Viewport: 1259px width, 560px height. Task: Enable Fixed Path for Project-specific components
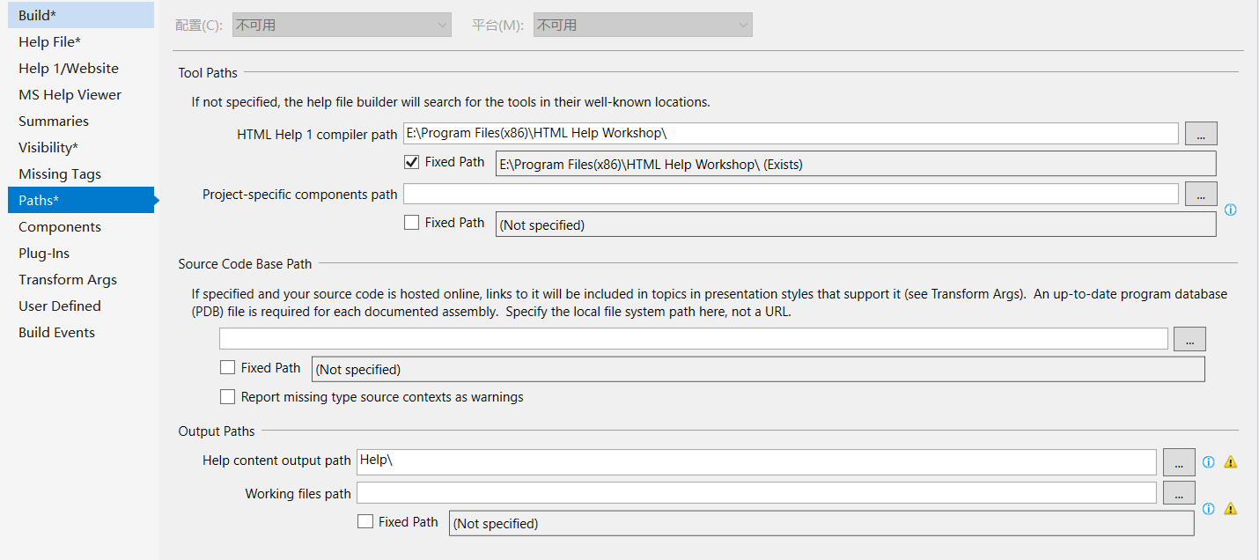[x=411, y=223]
